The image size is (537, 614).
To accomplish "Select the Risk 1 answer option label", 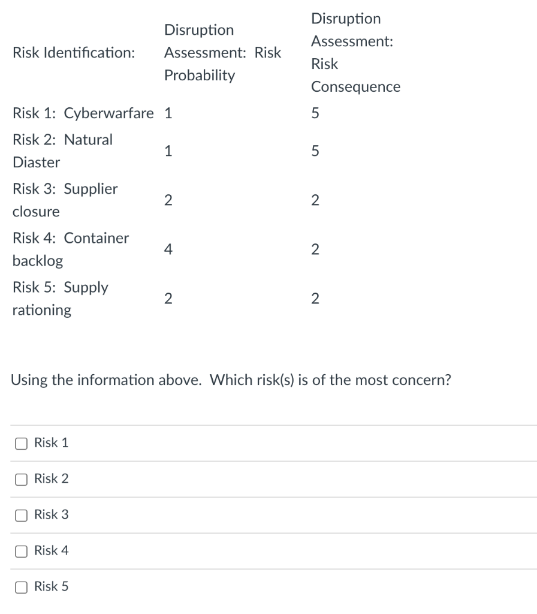I will coord(52,443).
